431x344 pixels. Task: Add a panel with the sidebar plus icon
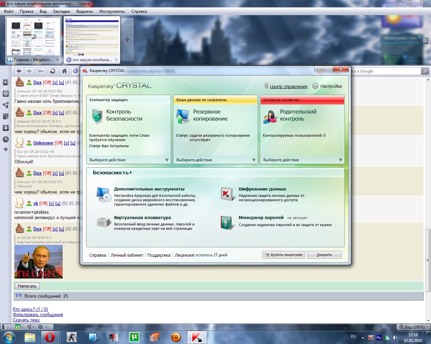point(6,149)
